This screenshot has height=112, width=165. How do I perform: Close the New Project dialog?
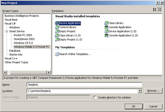162,3
